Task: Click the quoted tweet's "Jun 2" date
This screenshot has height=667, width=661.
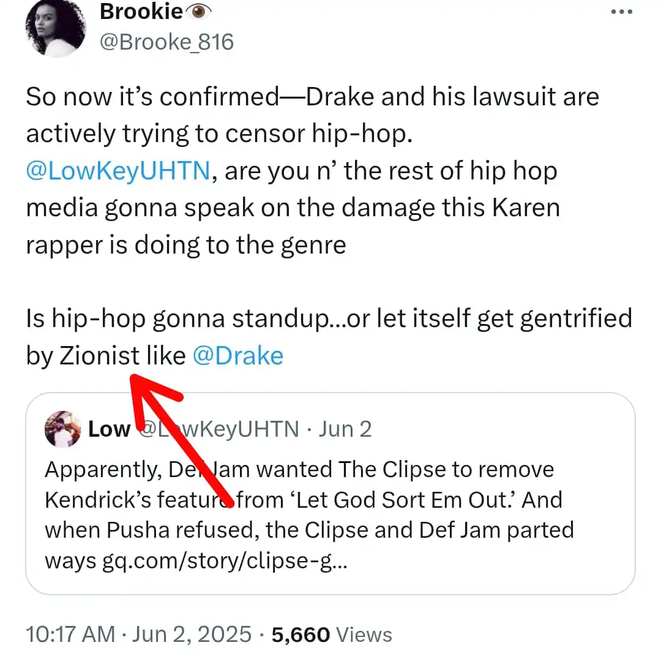Action: [345, 429]
